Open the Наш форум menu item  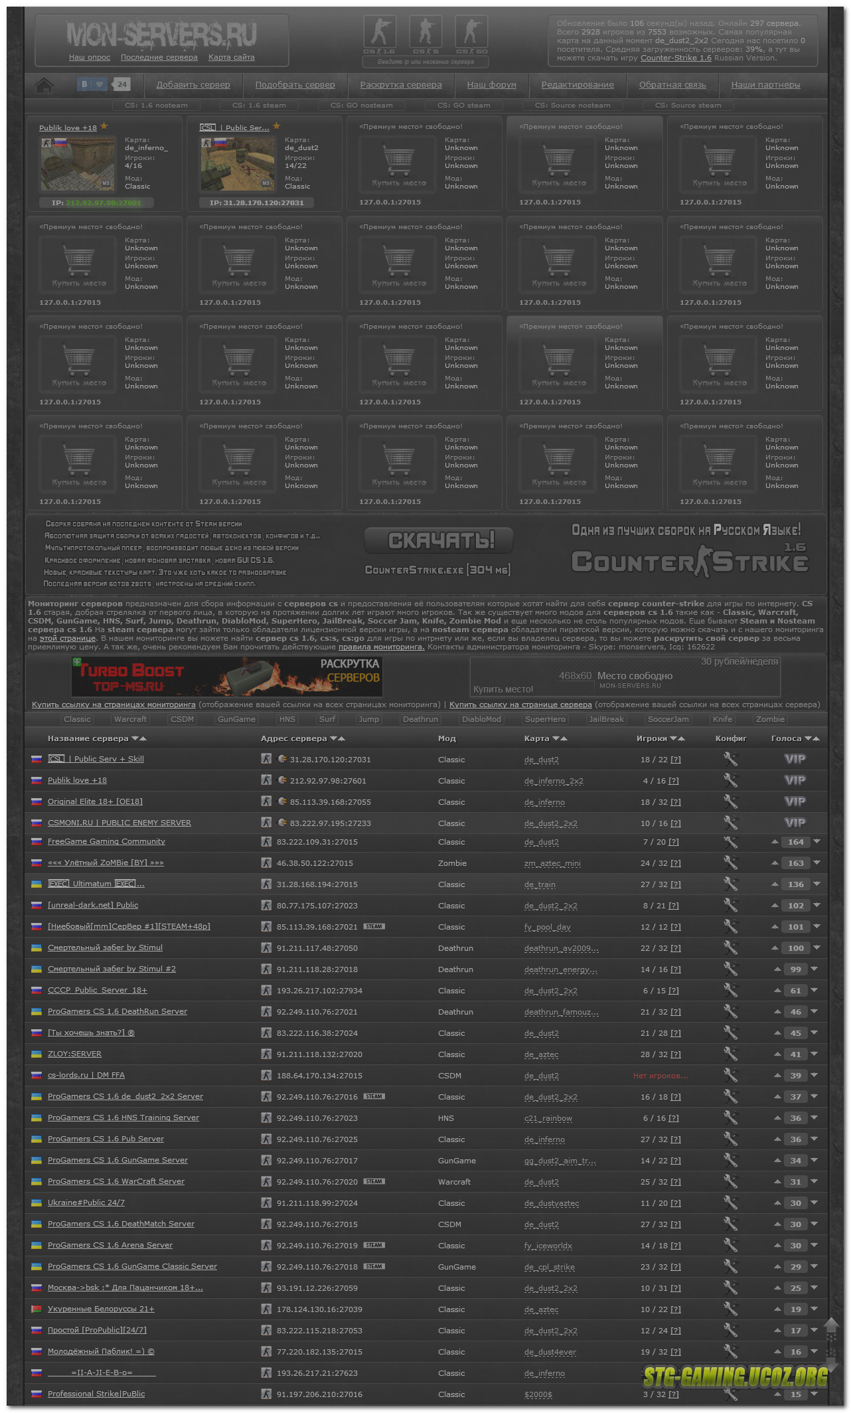[492, 85]
